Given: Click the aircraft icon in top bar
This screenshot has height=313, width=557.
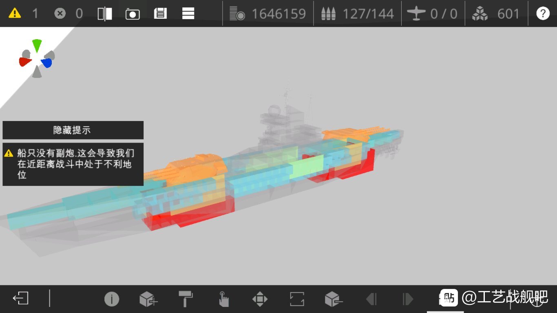Looking at the screenshot, I should (416, 14).
